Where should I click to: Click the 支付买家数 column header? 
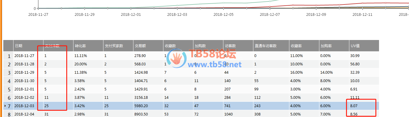[118, 46]
